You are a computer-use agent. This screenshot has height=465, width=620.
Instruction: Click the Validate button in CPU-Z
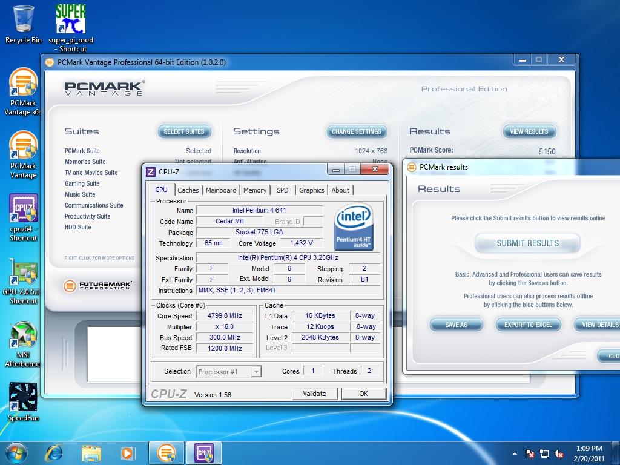pos(315,394)
